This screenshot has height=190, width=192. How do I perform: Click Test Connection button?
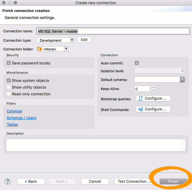(134, 181)
